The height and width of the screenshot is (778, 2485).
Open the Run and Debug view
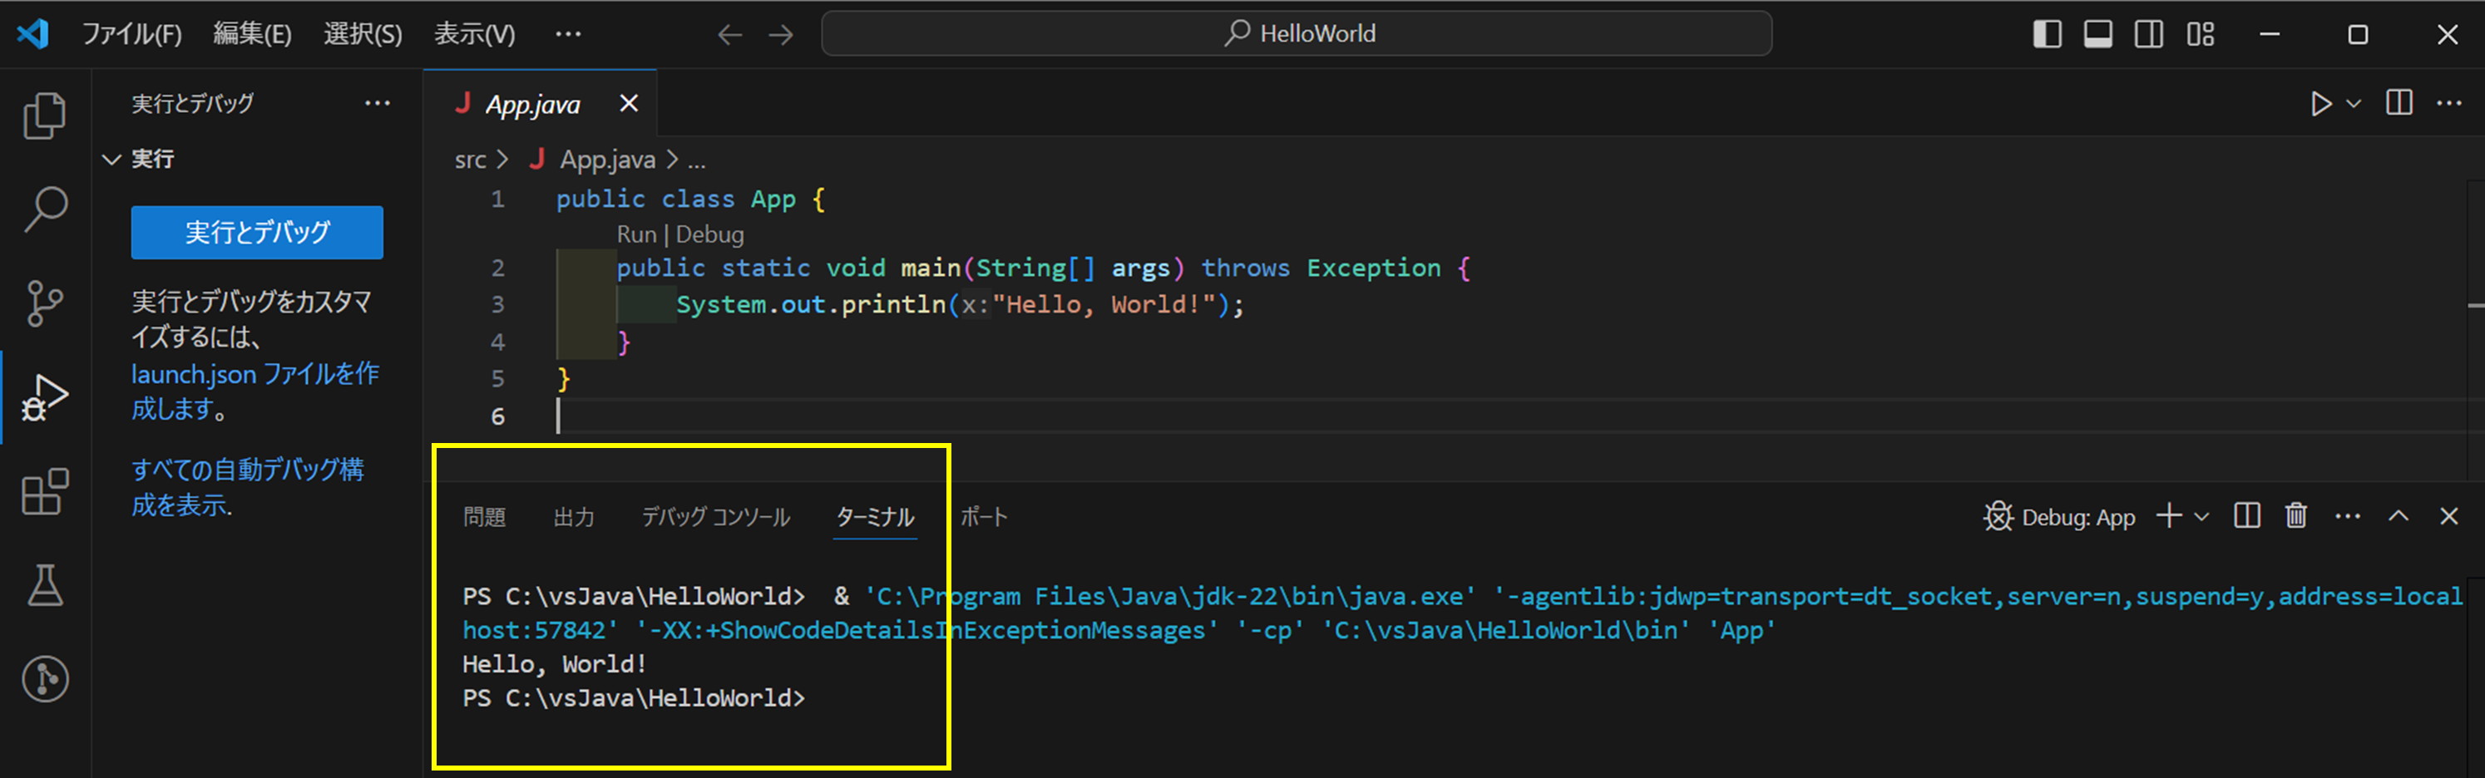click(x=44, y=397)
